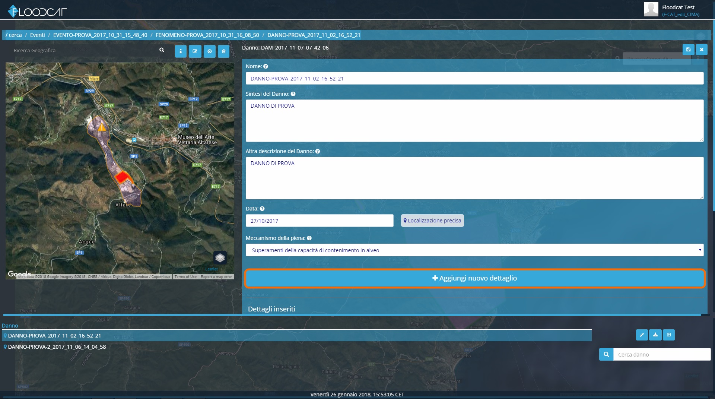Click Aggiungi nuovo dettaglio button
Image resolution: width=715 pixels, height=399 pixels.
pos(474,278)
